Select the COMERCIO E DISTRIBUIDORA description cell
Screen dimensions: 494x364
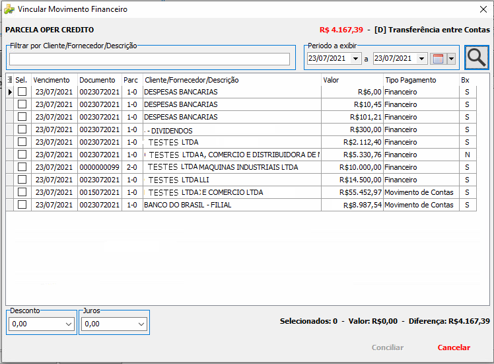click(x=232, y=155)
